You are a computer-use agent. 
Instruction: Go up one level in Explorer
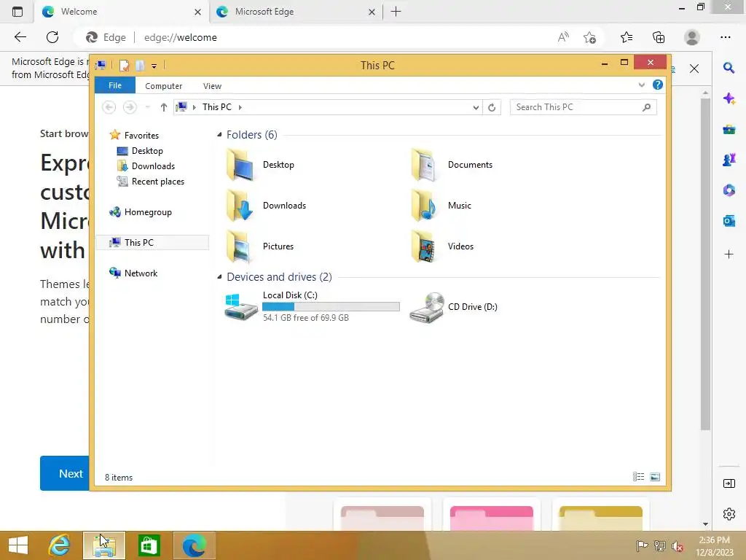(x=164, y=108)
